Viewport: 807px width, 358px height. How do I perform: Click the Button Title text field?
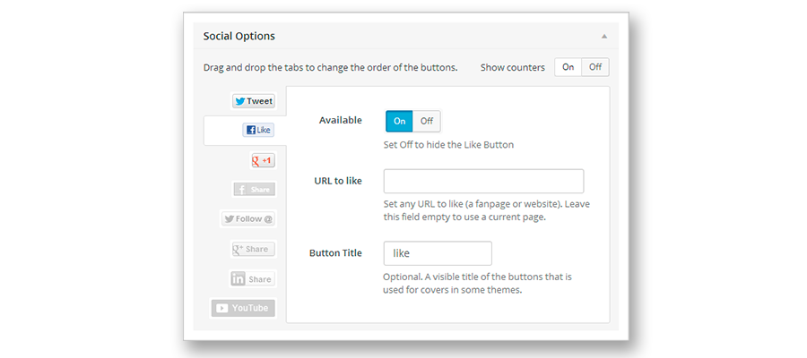pyautogui.click(x=438, y=253)
